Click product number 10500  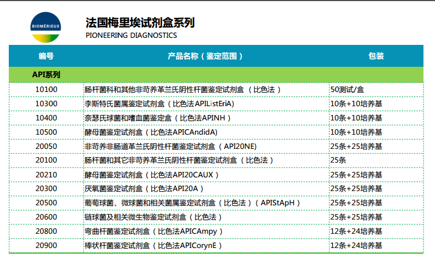click(x=46, y=132)
